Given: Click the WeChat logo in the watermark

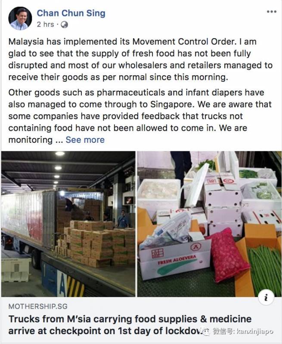Looking at the screenshot, I should point(207,332).
